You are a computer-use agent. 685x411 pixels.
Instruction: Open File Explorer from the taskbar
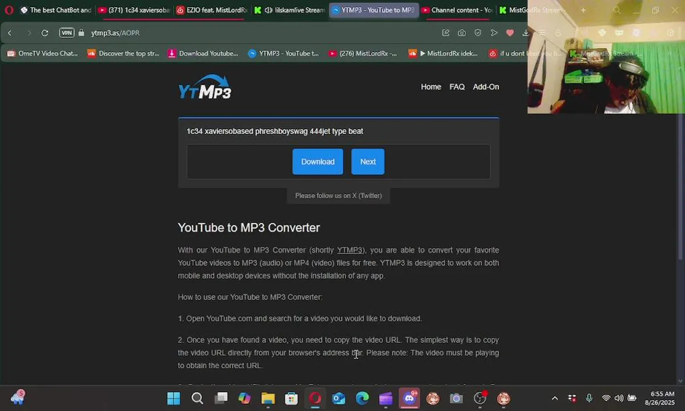pos(268,398)
